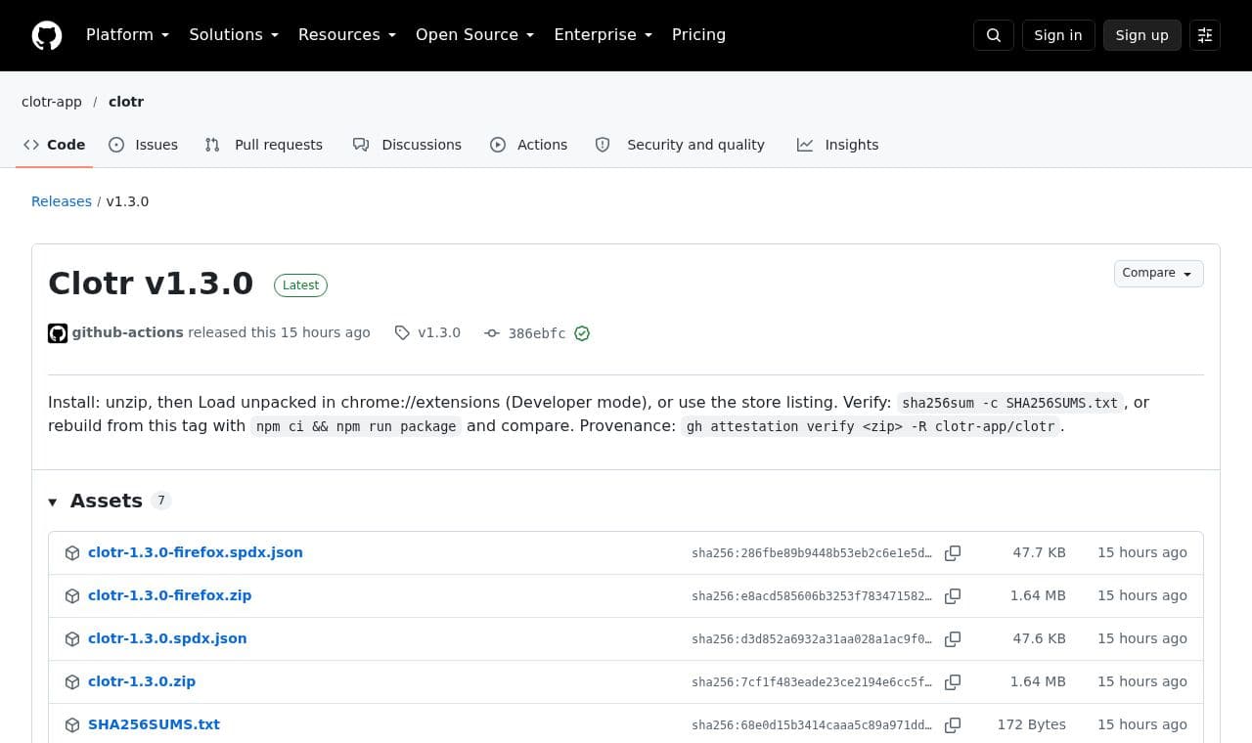This screenshot has width=1252, height=743.
Task: Expand the Resources menu
Action: pos(347,35)
